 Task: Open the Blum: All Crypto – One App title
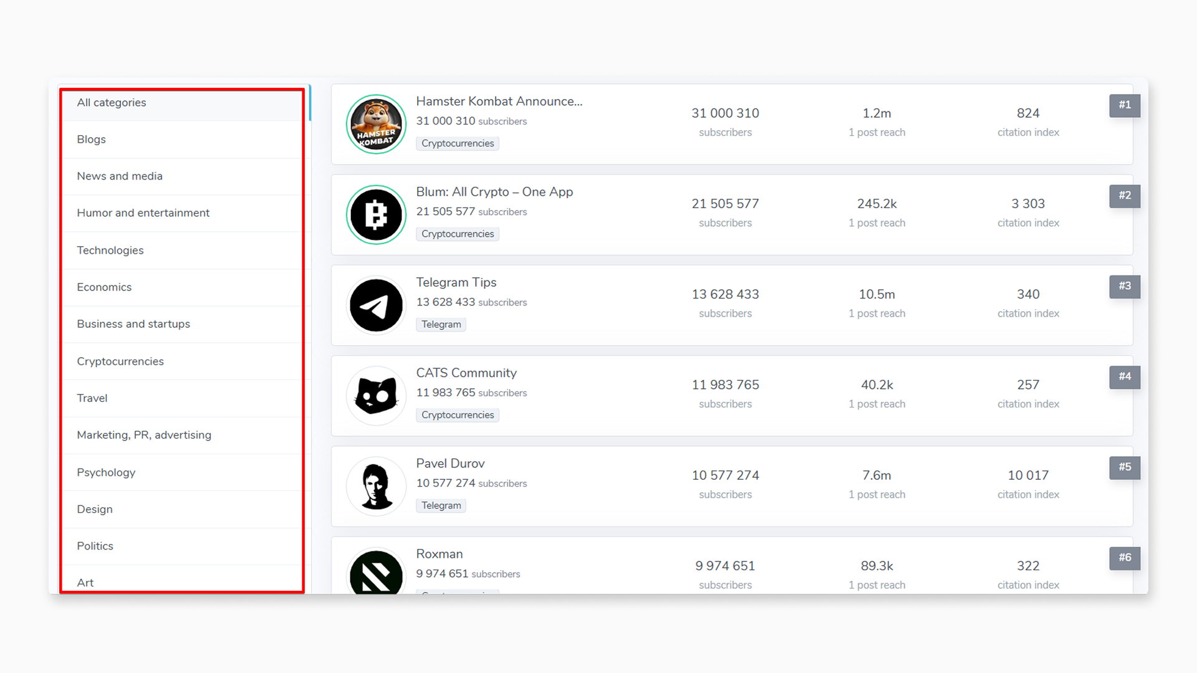pyautogui.click(x=494, y=191)
